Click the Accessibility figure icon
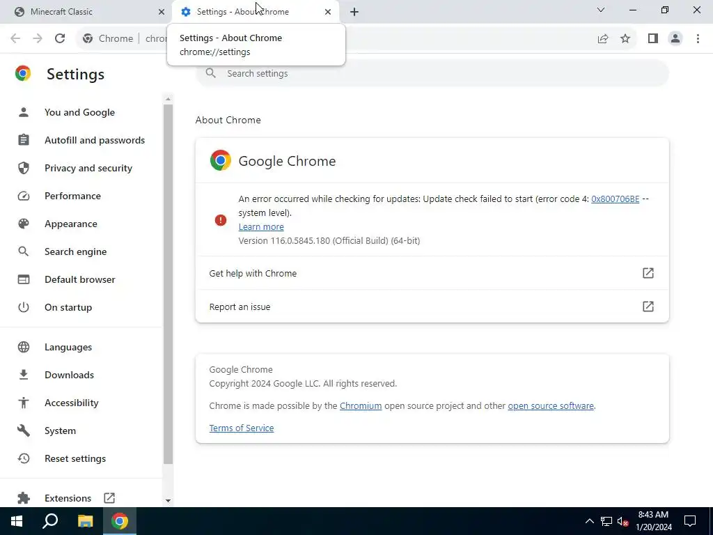Screen dimensions: 713x535 coord(24,403)
